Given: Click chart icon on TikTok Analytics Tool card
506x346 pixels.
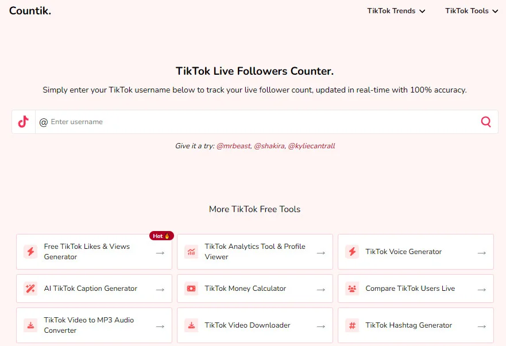Looking at the screenshot, I should click(x=191, y=251).
